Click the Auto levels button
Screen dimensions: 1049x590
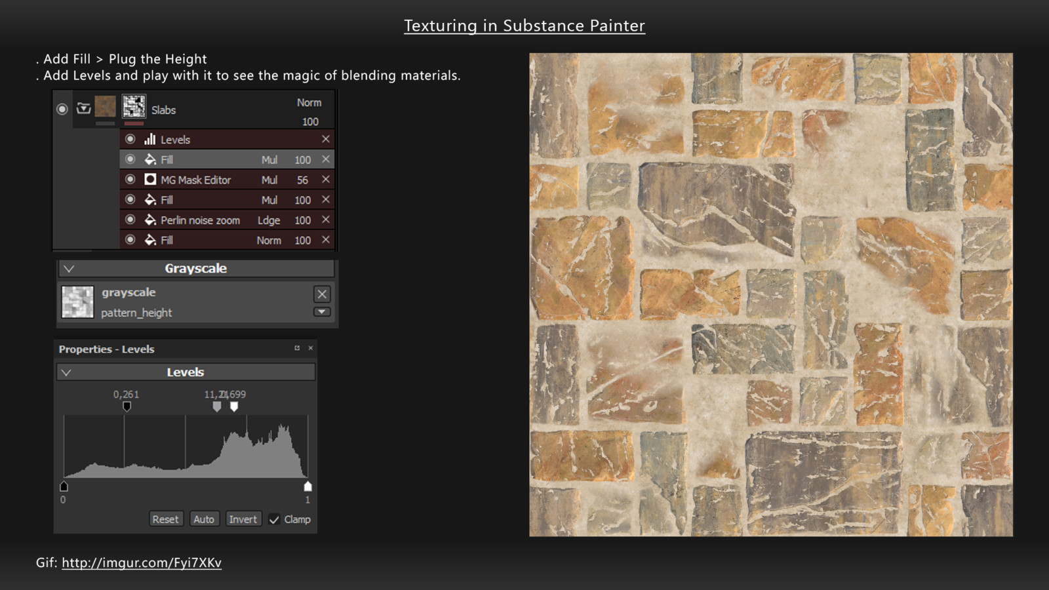204,519
